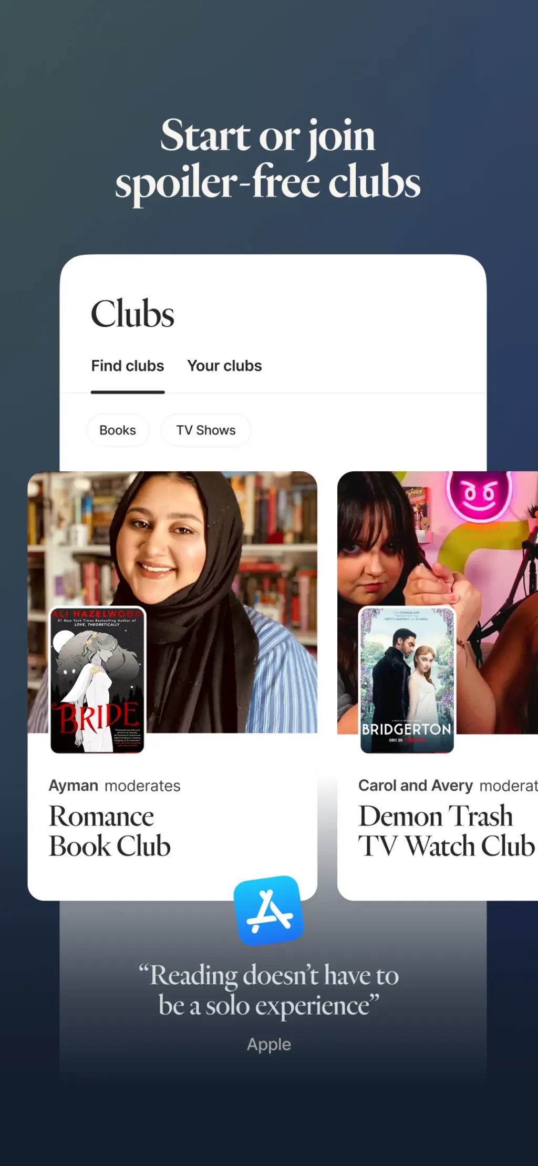Switch to the Find clubs tab
This screenshot has width=538, height=1166.
click(x=128, y=366)
